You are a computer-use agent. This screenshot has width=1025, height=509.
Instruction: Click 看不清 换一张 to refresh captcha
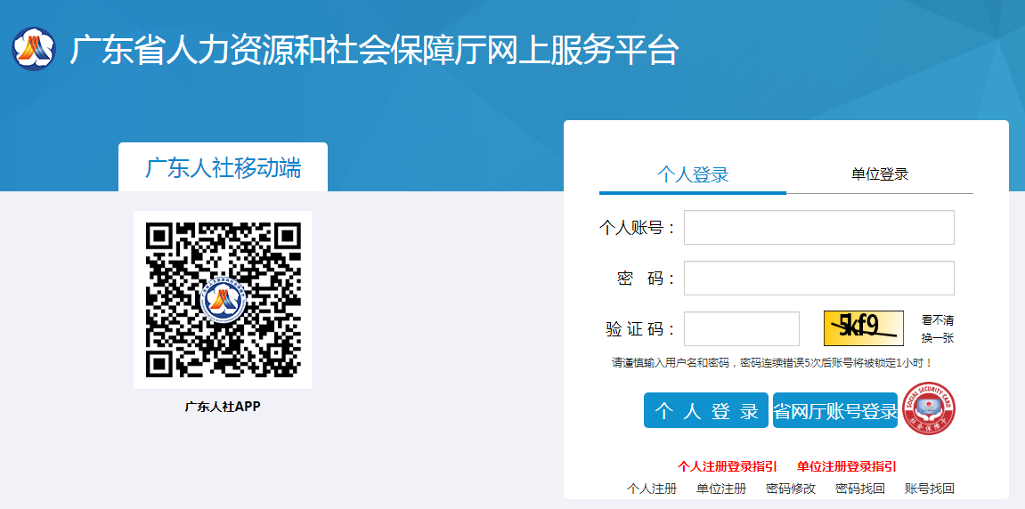tap(938, 328)
